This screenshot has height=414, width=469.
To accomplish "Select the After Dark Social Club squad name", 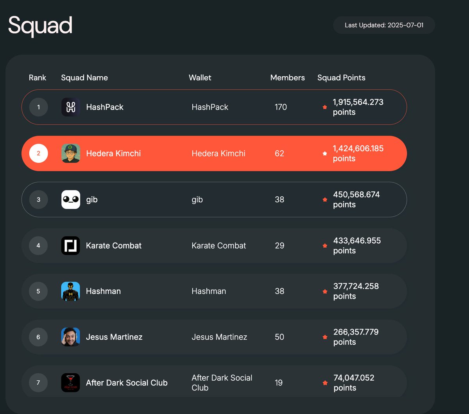I will click(x=127, y=383).
